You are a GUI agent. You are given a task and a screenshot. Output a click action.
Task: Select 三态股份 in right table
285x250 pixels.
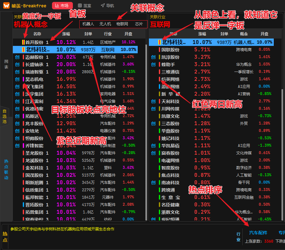tap(170, 124)
